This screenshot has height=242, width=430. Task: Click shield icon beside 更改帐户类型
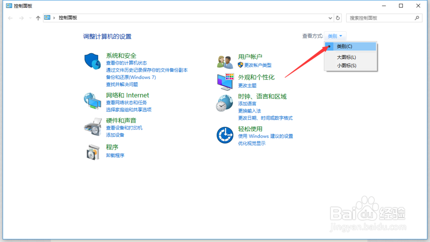(240, 65)
